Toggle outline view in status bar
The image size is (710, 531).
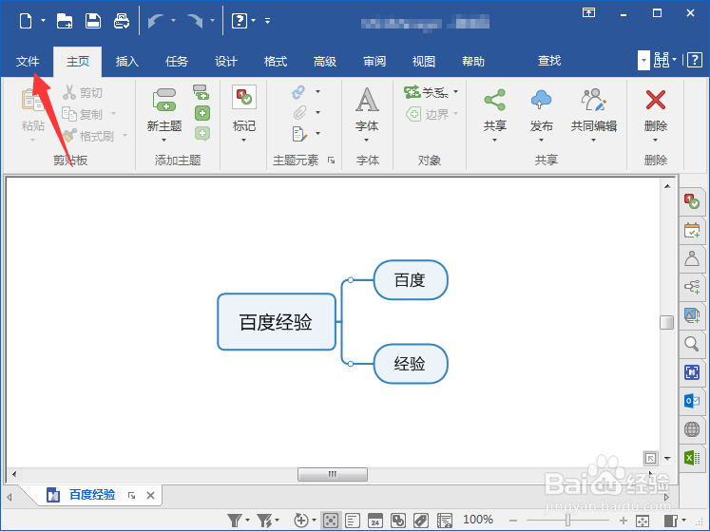[353, 521]
